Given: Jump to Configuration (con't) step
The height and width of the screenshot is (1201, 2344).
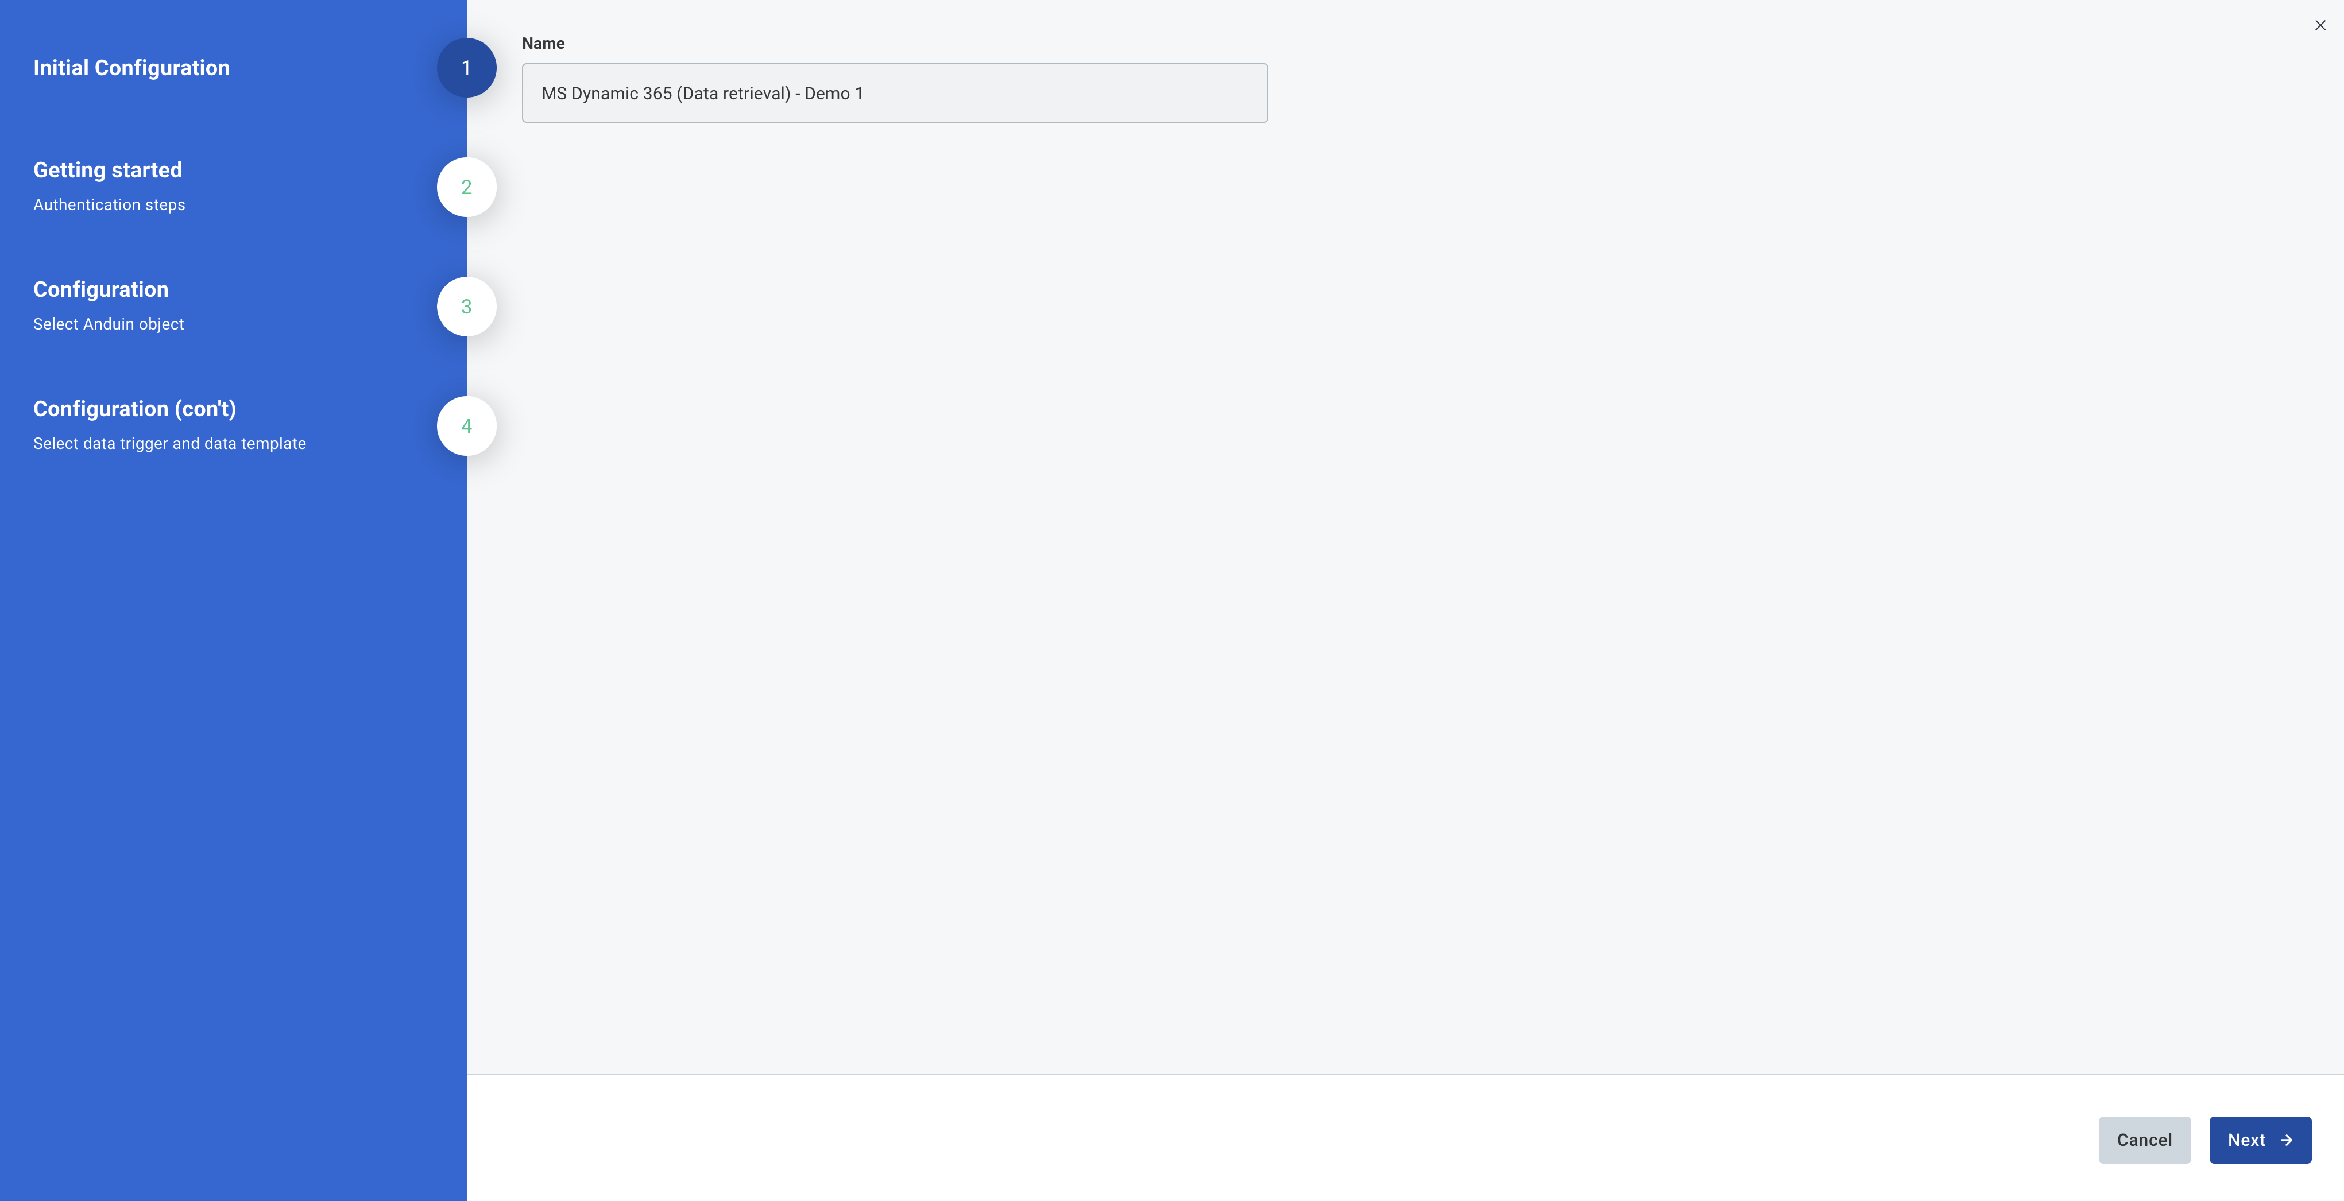Looking at the screenshot, I should tap(135, 409).
